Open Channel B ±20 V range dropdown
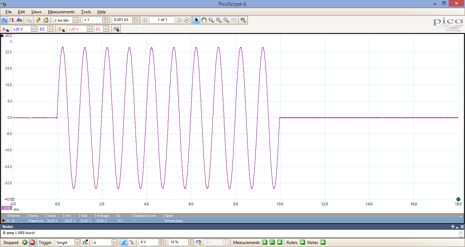This screenshot has width=465, height=247. tap(90, 29)
